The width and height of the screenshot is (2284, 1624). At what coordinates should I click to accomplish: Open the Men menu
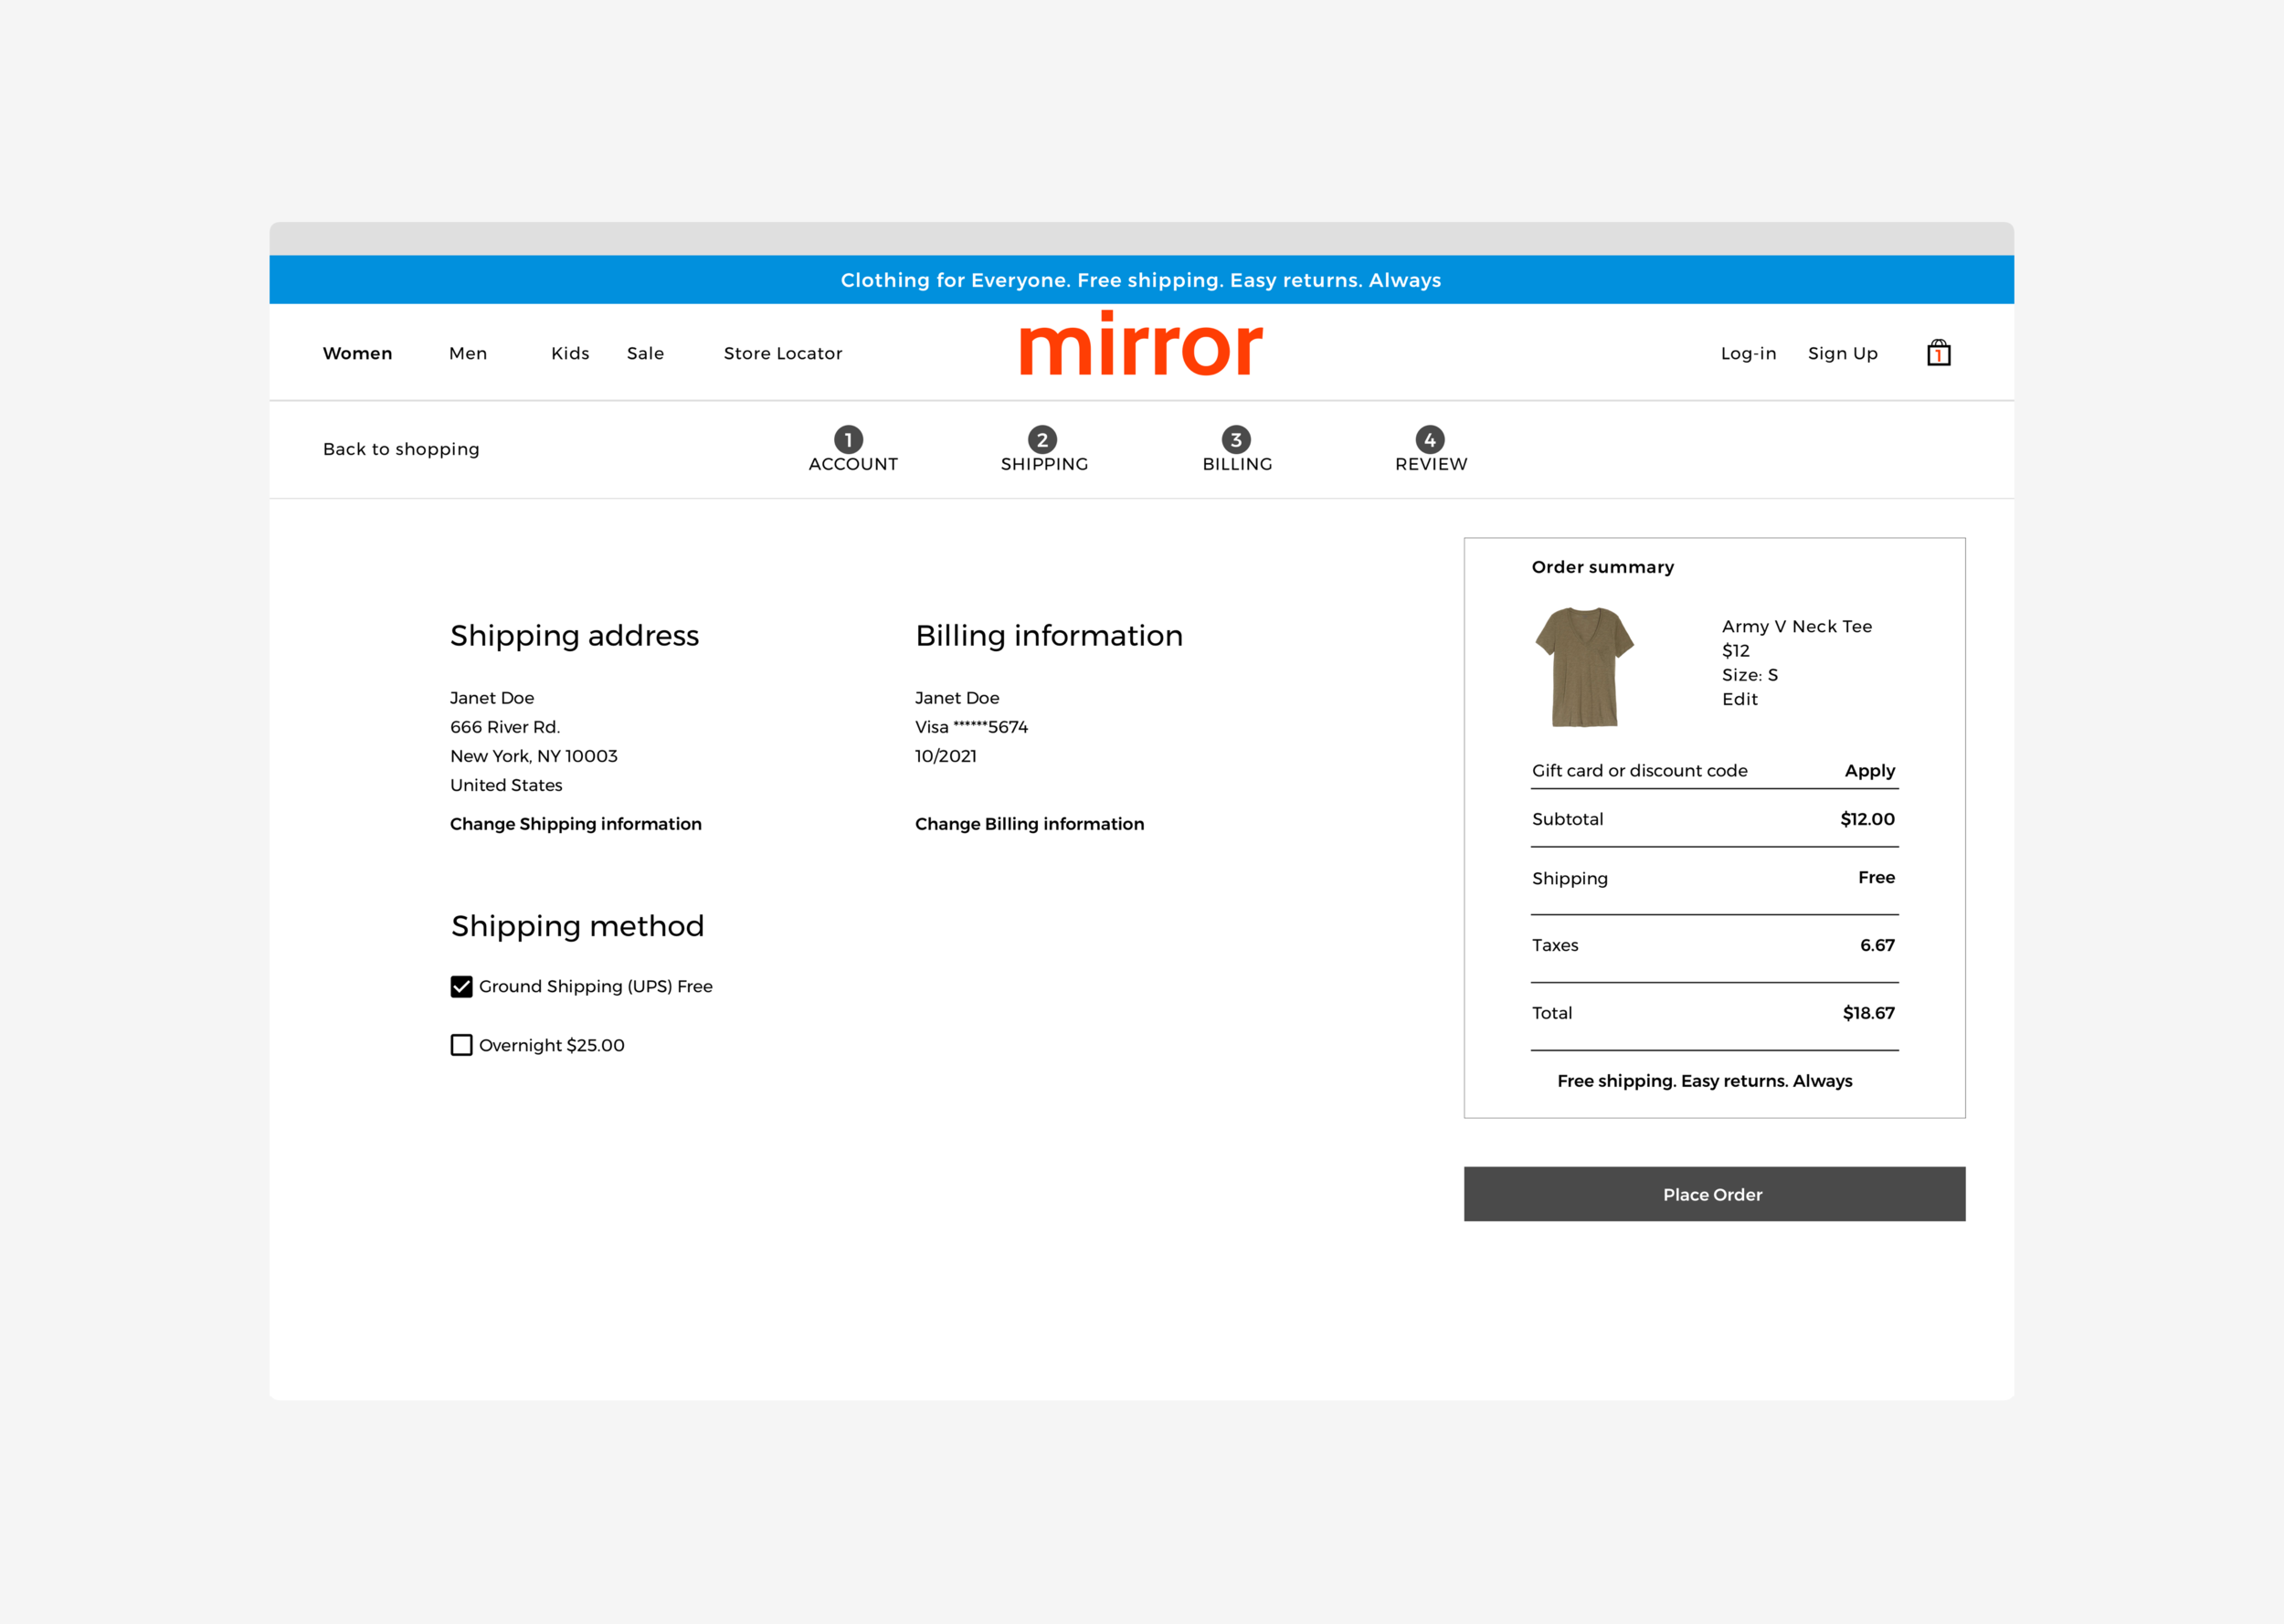coord(468,353)
